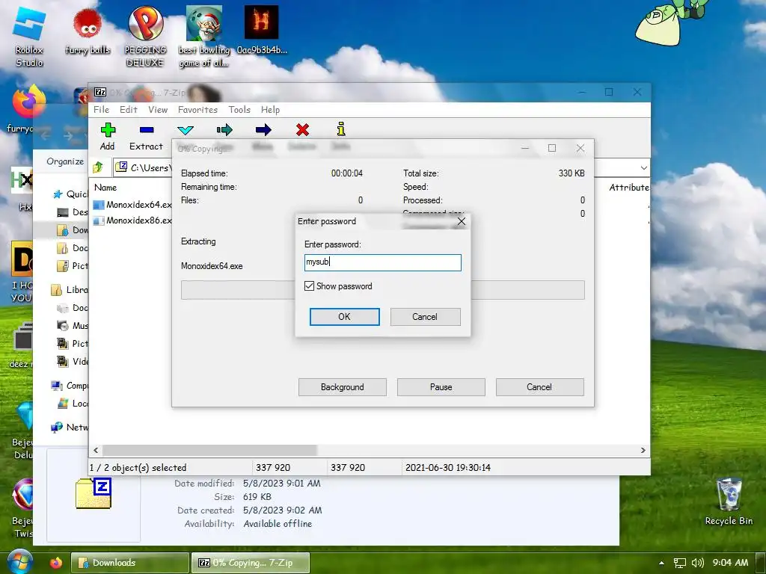Viewport: 766px width, 574px height.
Task: Open the File menu
Action: point(102,110)
